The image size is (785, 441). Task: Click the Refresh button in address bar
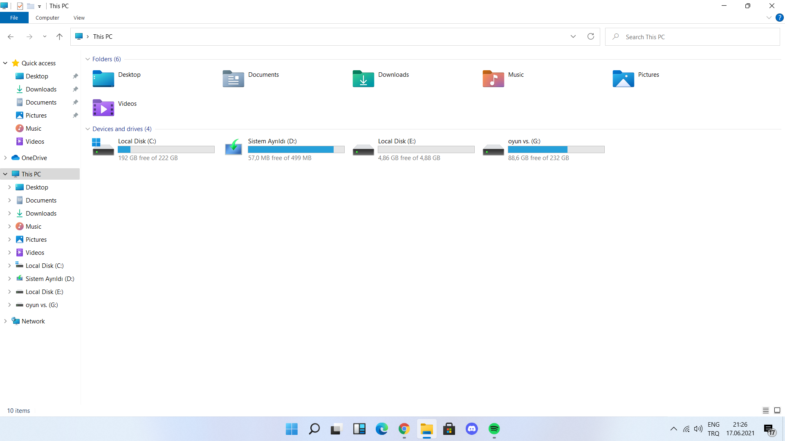(x=590, y=37)
